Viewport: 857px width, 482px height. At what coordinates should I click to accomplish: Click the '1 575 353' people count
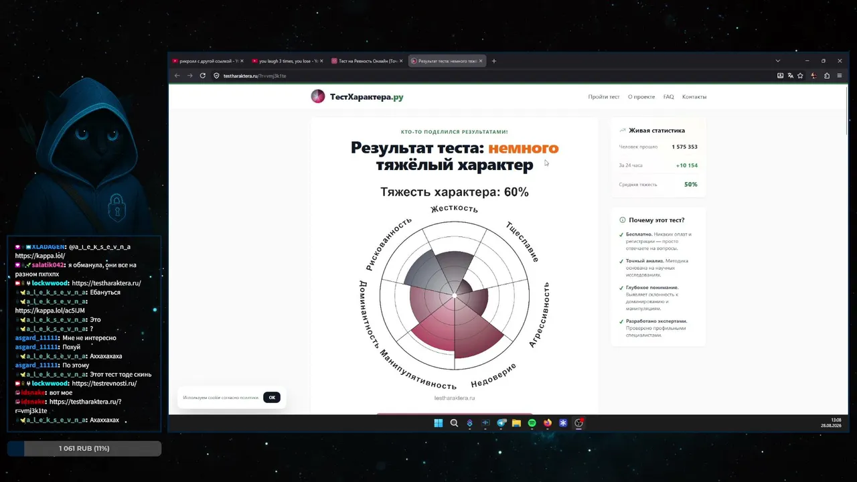[x=685, y=147]
